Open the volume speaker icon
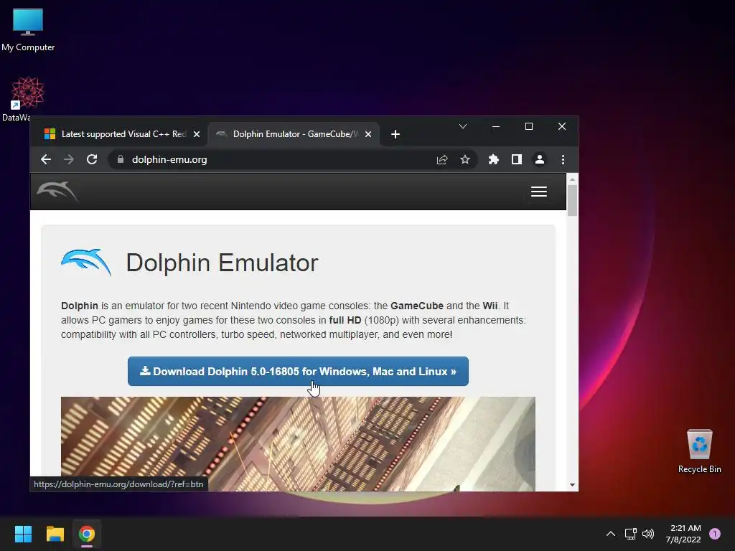 (x=648, y=534)
